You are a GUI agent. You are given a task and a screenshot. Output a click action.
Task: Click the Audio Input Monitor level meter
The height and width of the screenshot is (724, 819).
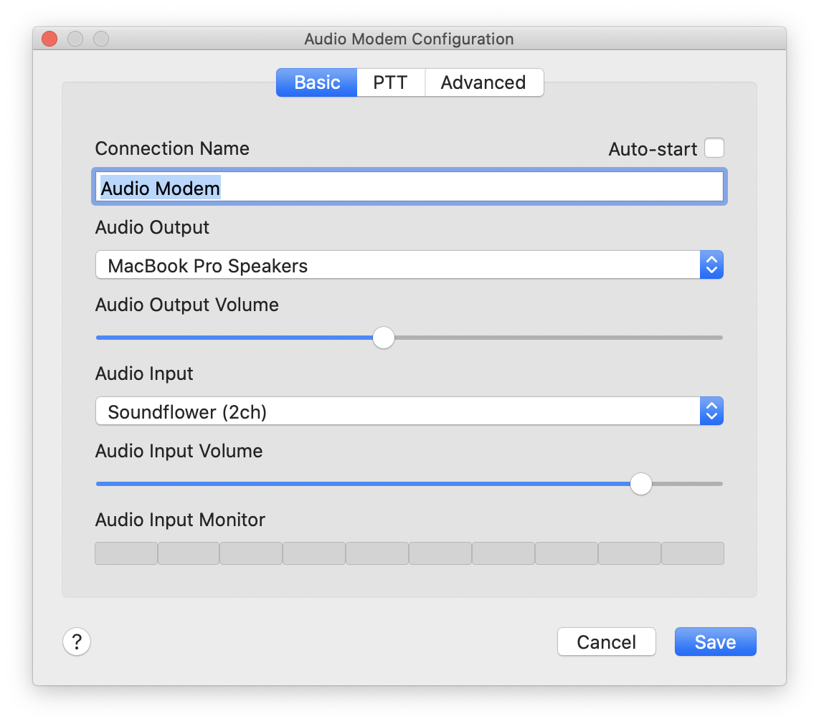[409, 553]
